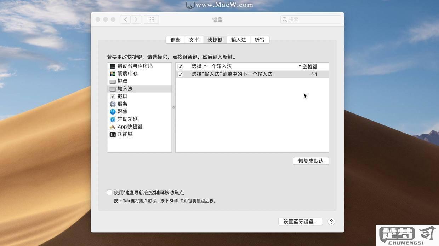The width and height of the screenshot is (439, 246).
Task: Click the 搜索 search field
Action: click(311, 19)
